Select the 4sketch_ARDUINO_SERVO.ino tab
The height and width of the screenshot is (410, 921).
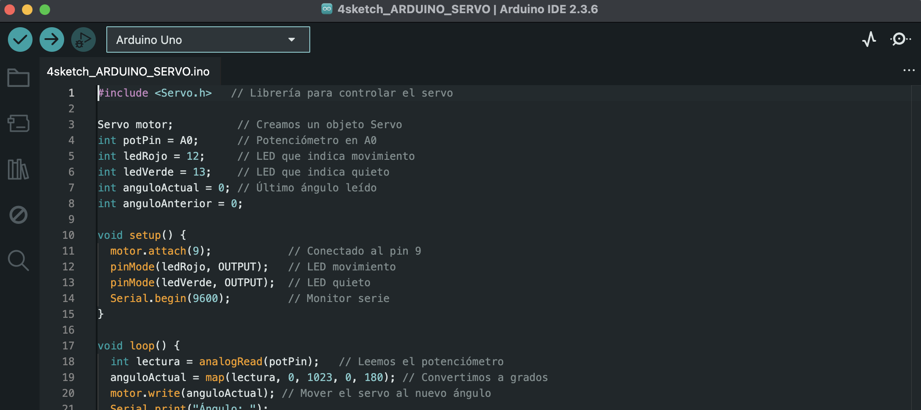tap(128, 72)
